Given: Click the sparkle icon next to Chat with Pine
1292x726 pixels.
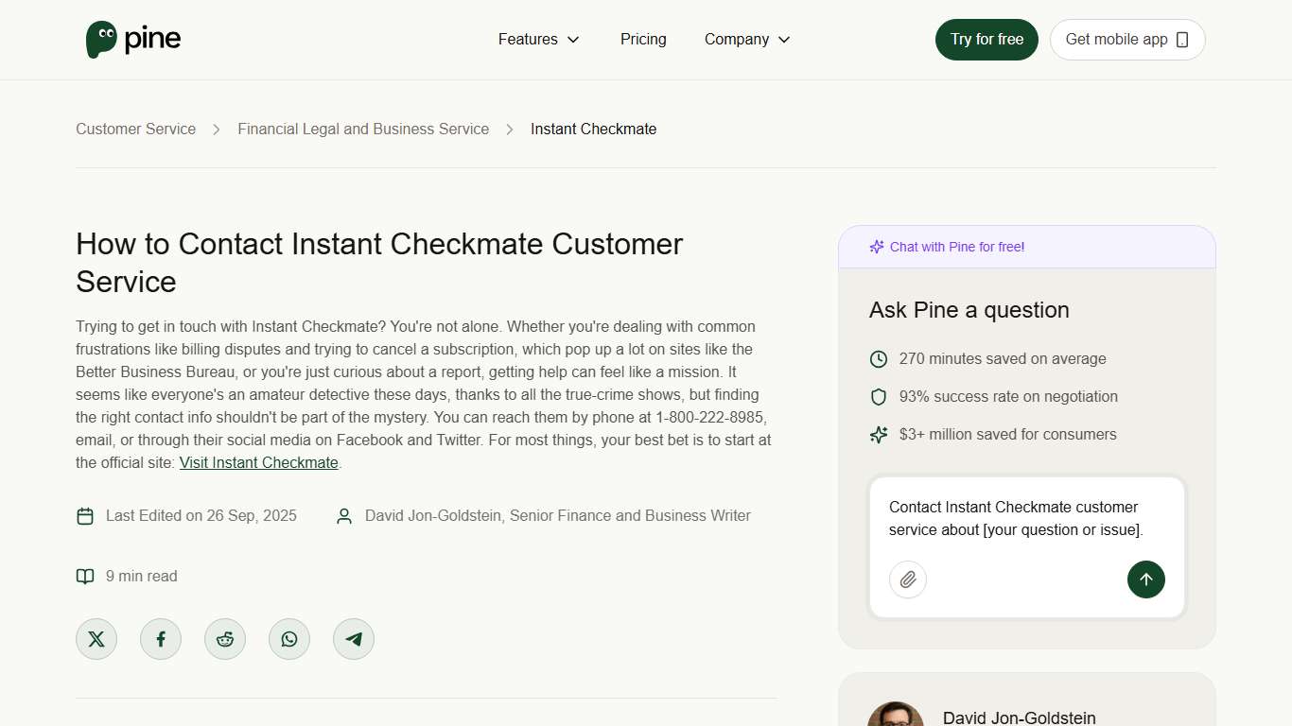Looking at the screenshot, I should pos(876,246).
